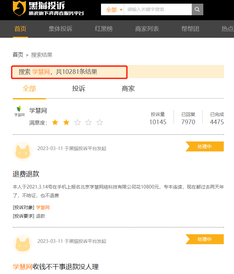
Task: Click the 首页 breadcrumb link
Action: (x=18, y=55)
